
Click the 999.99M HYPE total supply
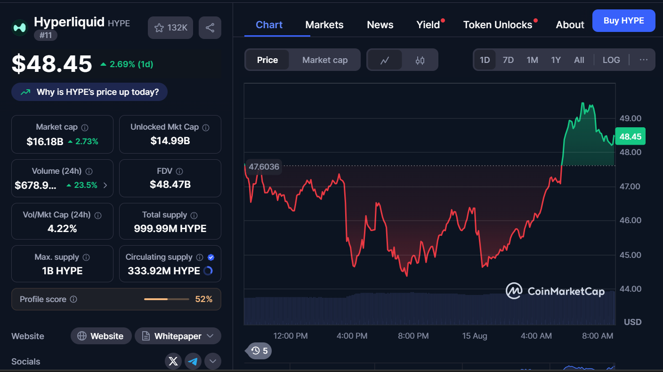pyautogui.click(x=170, y=229)
